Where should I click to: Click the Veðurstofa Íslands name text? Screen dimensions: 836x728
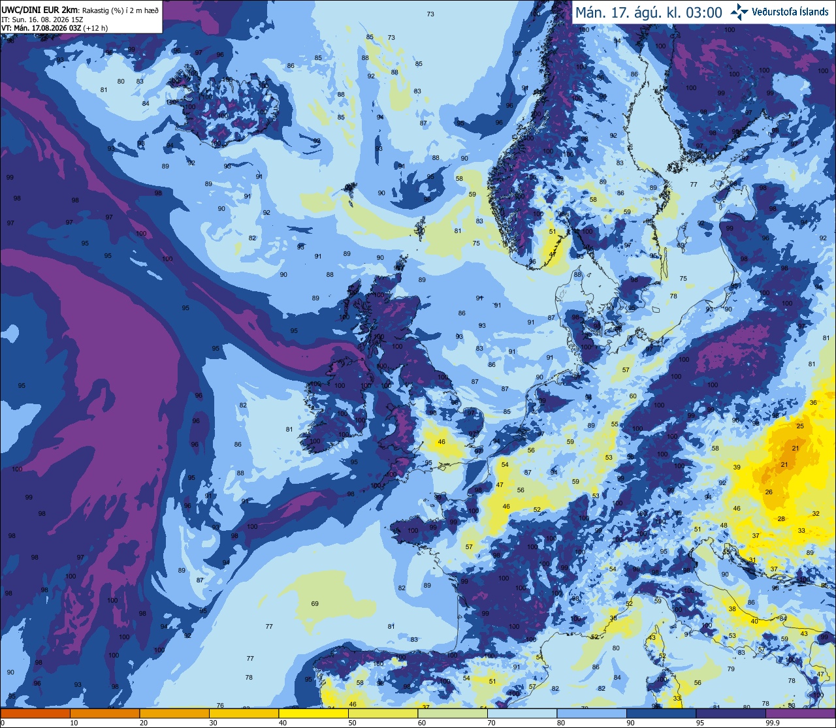790,12
